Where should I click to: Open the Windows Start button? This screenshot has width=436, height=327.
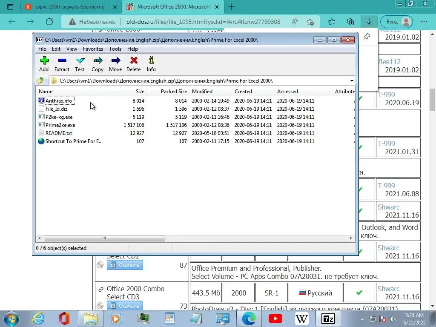[11, 318]
